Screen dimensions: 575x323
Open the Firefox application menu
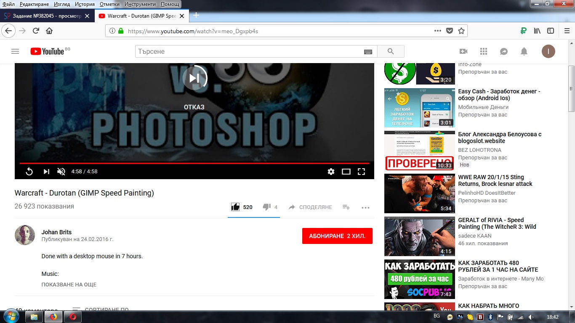pyautogui.click(x=567, y=31)
